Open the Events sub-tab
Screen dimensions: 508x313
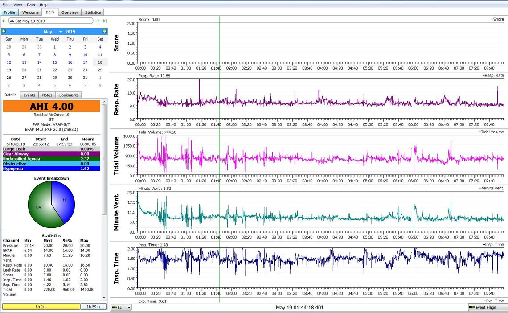click(x=29, y=95)
